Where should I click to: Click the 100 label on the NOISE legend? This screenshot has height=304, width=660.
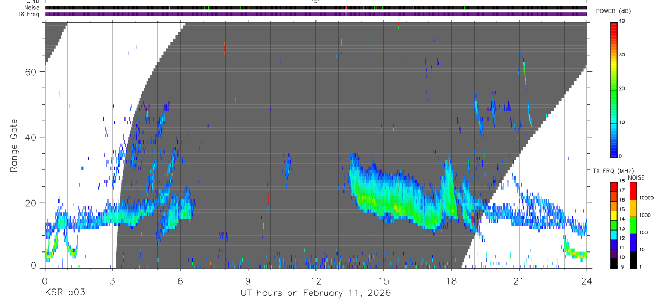click(x=643, y=232)
